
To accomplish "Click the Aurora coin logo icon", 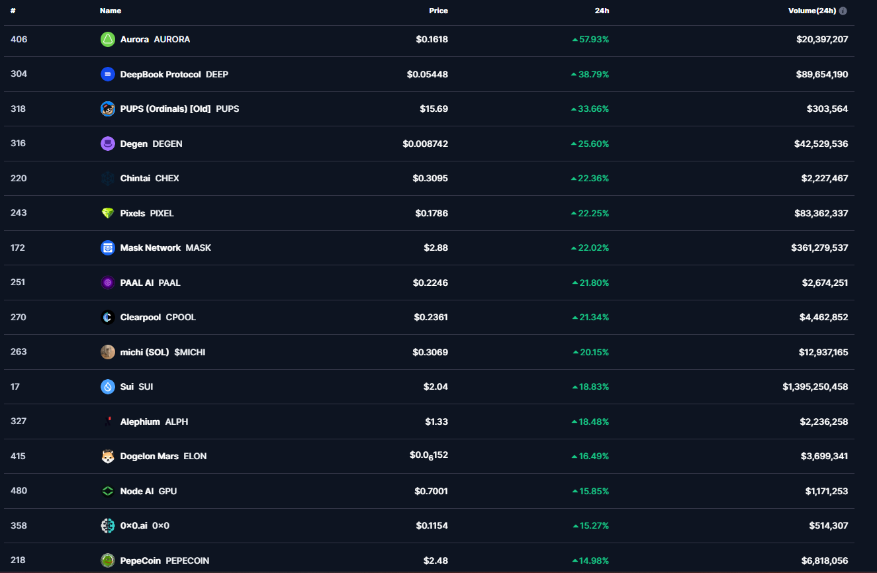I will (x=107, y=40).
